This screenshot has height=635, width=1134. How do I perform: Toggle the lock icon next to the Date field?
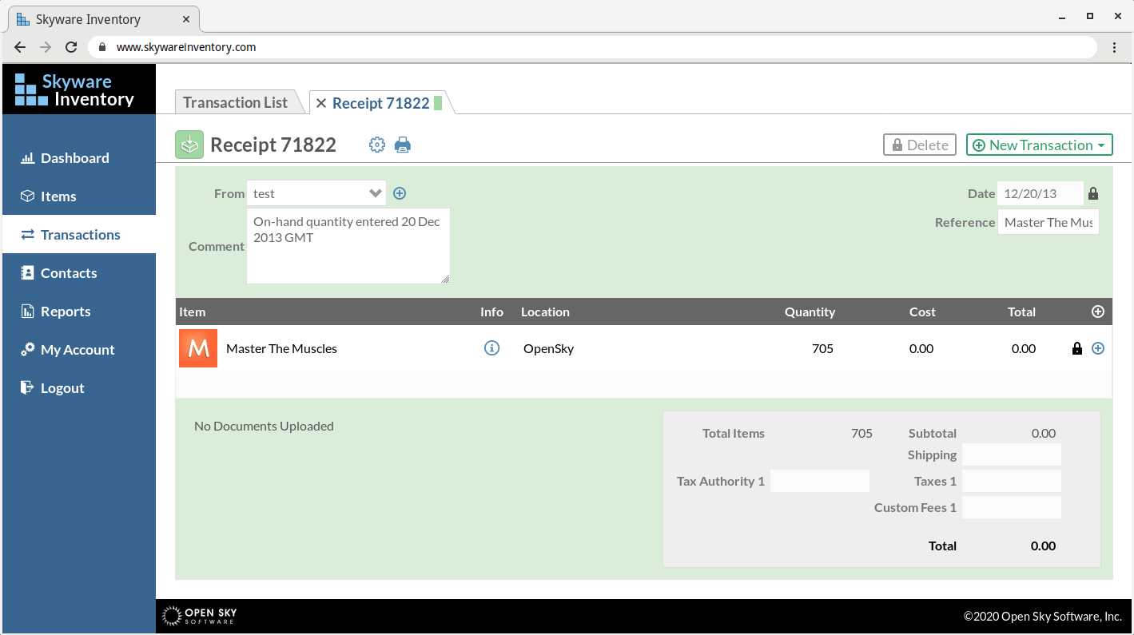pos(1092,192)
